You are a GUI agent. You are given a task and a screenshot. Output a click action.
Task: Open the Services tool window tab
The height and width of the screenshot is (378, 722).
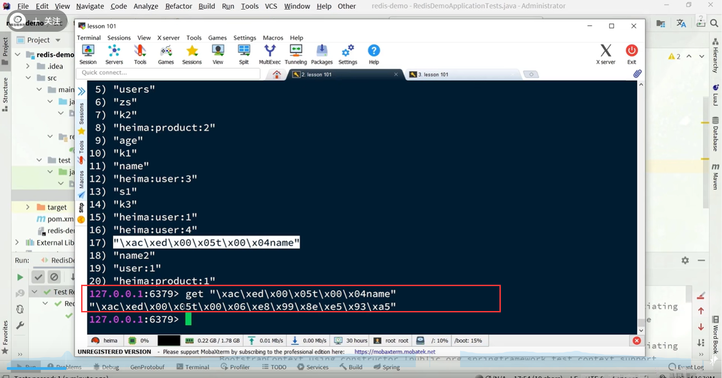313,367
